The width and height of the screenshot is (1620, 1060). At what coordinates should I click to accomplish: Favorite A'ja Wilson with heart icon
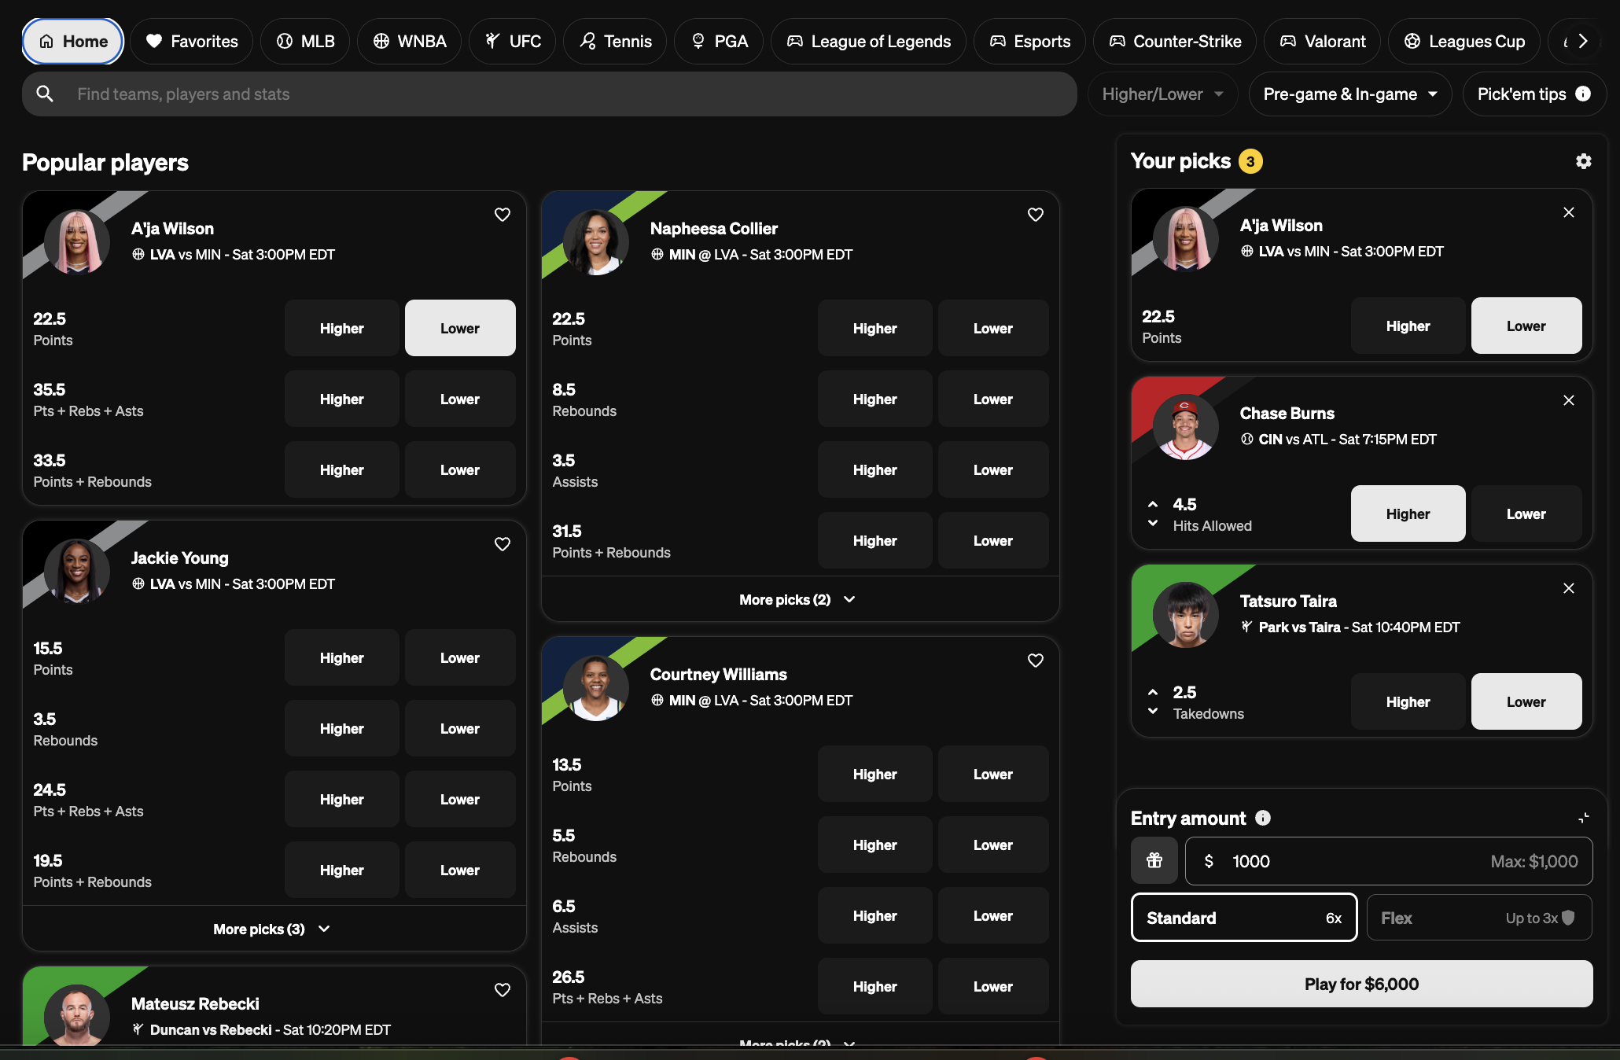(503, 215)
